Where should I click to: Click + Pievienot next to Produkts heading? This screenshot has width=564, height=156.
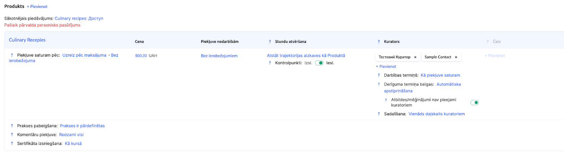[x=37, y=7]
